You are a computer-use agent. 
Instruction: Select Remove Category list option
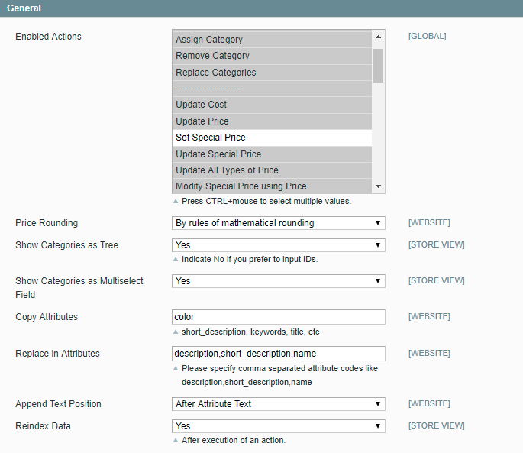pos(272,56)
